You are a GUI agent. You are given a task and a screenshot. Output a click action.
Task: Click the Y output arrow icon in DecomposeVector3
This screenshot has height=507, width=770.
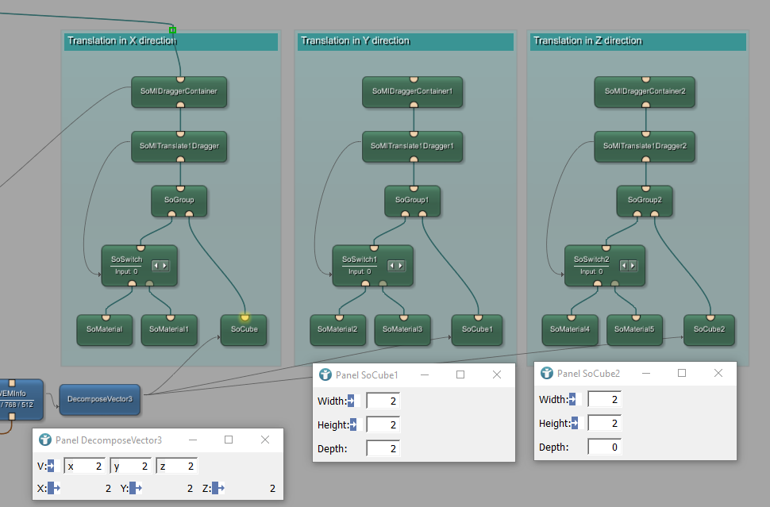tap(136, 489)
